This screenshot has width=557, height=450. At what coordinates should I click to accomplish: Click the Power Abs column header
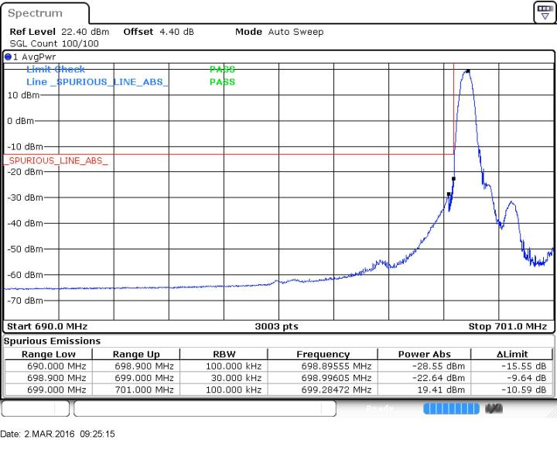click(425, 354)
